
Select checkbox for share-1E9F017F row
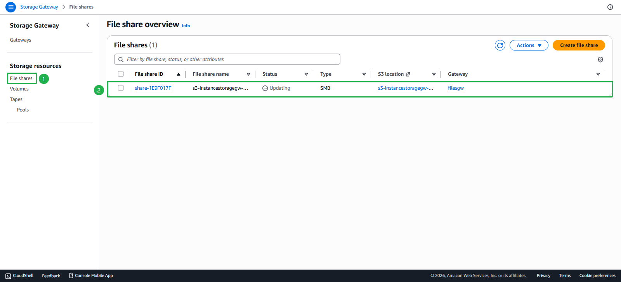121,88
